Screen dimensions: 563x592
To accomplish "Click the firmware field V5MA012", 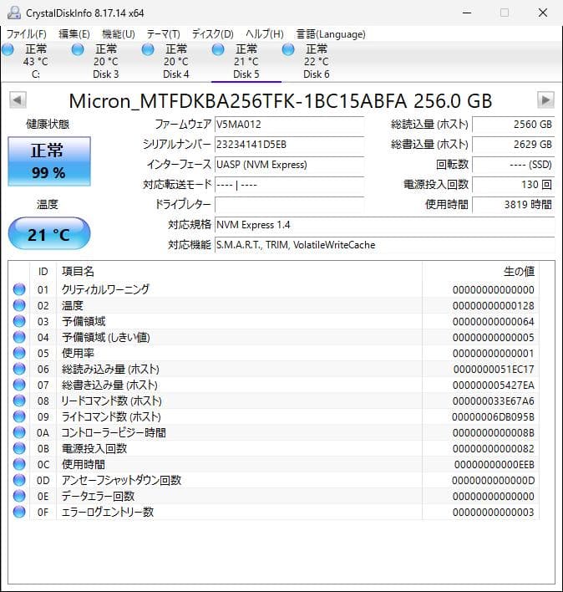I will click(289, 125).
